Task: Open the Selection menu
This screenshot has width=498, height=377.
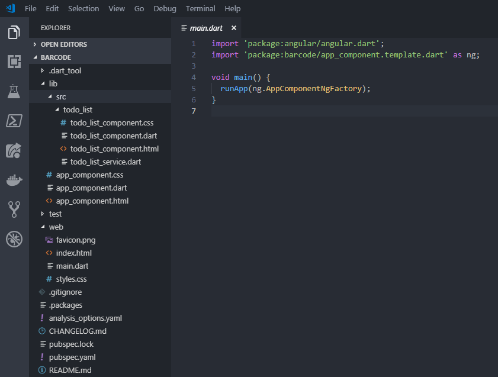Action: pyautogui.click(x=83, y=9)
